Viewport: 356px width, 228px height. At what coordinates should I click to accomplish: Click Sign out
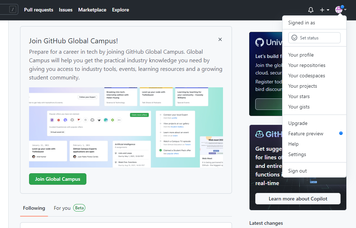[314, 171]
